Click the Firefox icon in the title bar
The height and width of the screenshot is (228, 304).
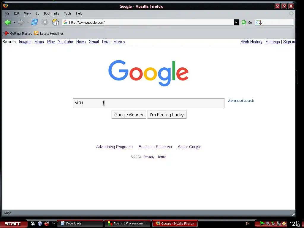point(5,5)
